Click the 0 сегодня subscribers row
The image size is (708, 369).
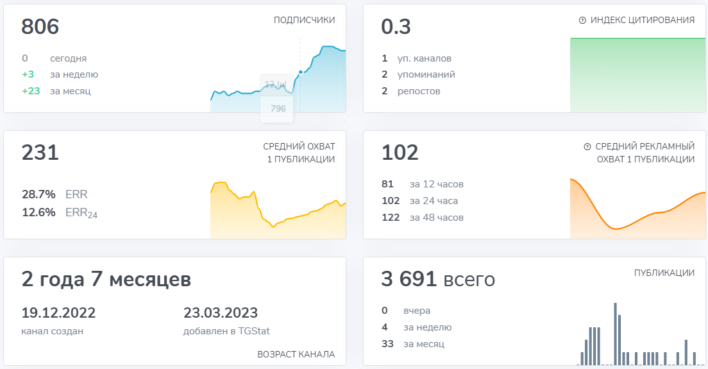click(54, 58)
